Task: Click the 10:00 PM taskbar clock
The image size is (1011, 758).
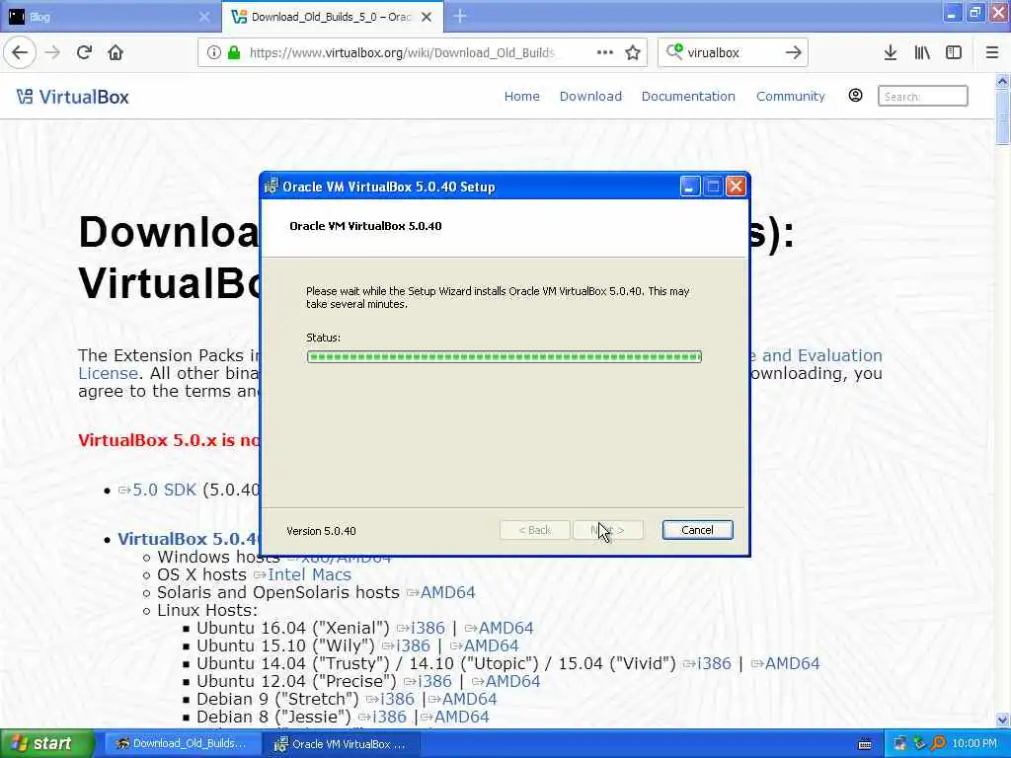Action: click(x=974, y=744)
